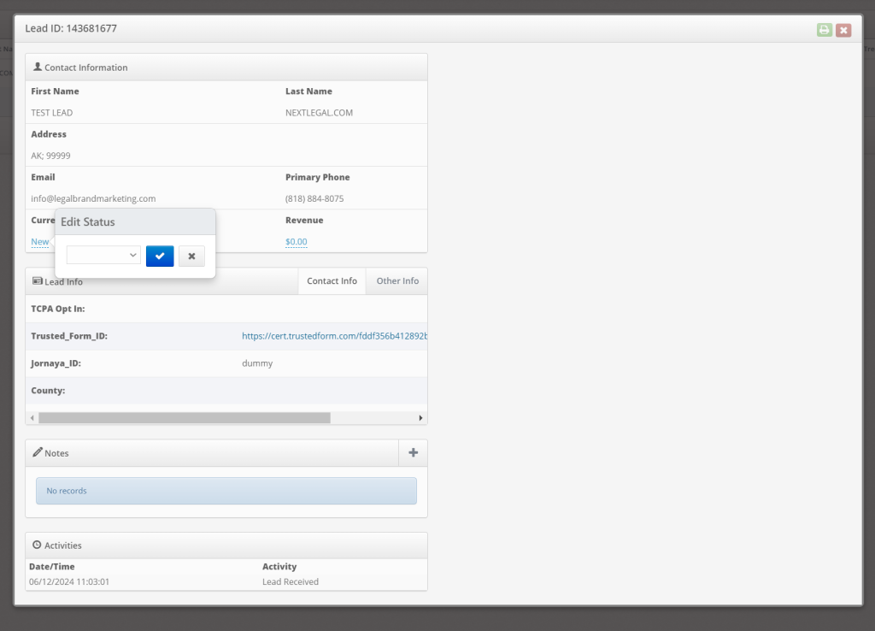
Task: Open the TrustedForm certificate link
Action: [333, 335]
